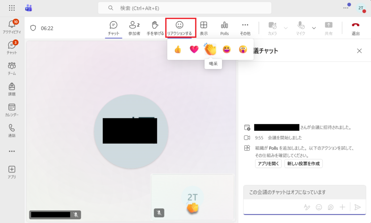This screenshot has width=371, height=223.
Task: Send the heart reaction emoji
Action: click(x=194, y=50)
